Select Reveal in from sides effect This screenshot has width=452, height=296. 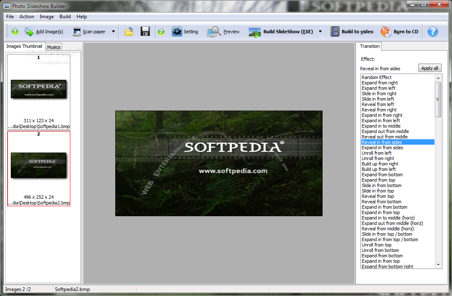(398, 142)
